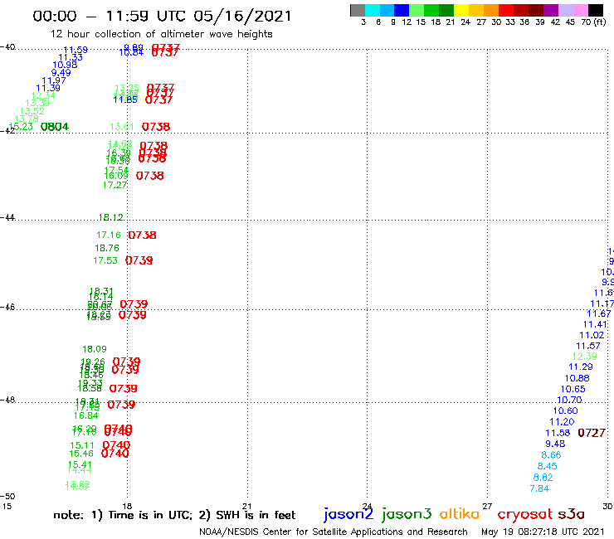Click the wave height value 12.34

[x=43, y=95]
